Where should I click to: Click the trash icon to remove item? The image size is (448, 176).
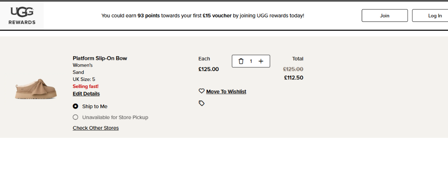(241, 61)
